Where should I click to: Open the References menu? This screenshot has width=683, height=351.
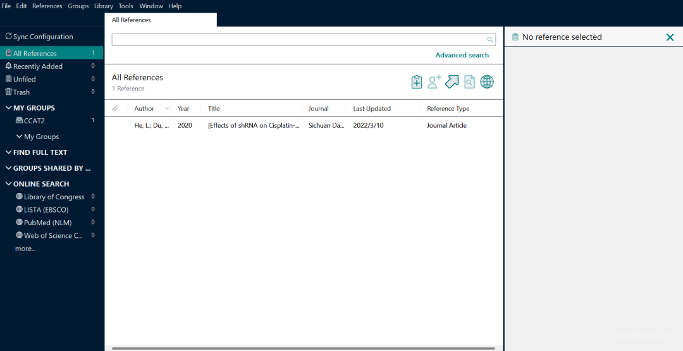pos(47,6)
